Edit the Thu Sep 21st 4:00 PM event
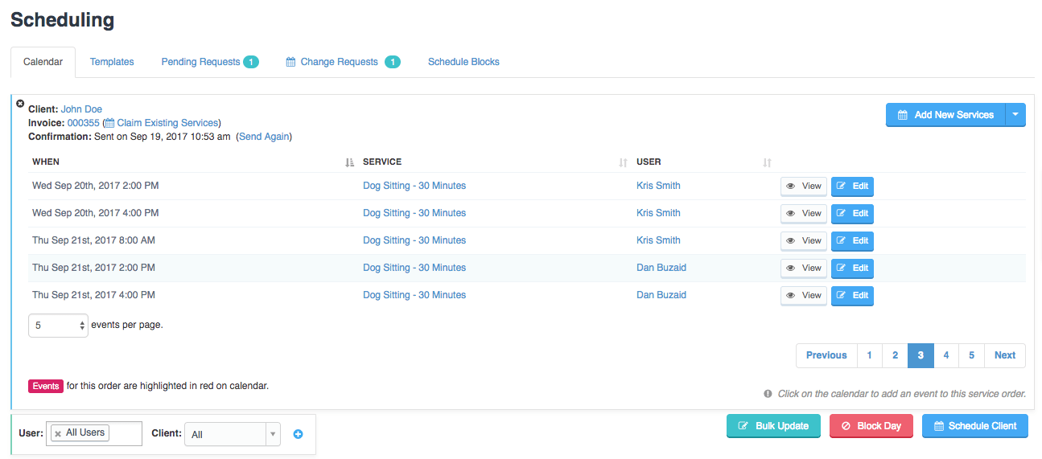The width and height of the screenshot is (1042, 459). pos(852,296)
